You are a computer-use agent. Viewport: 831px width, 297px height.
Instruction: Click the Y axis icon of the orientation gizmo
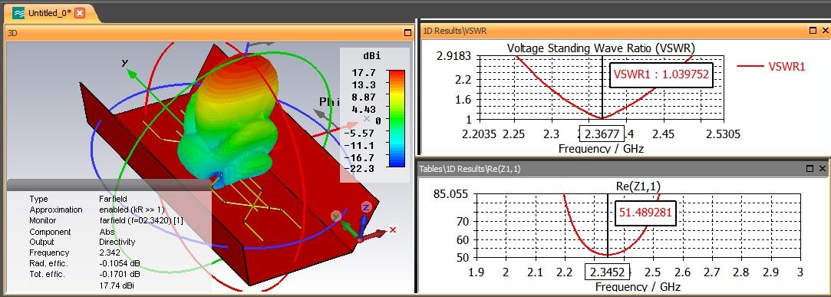click(335, 216)
